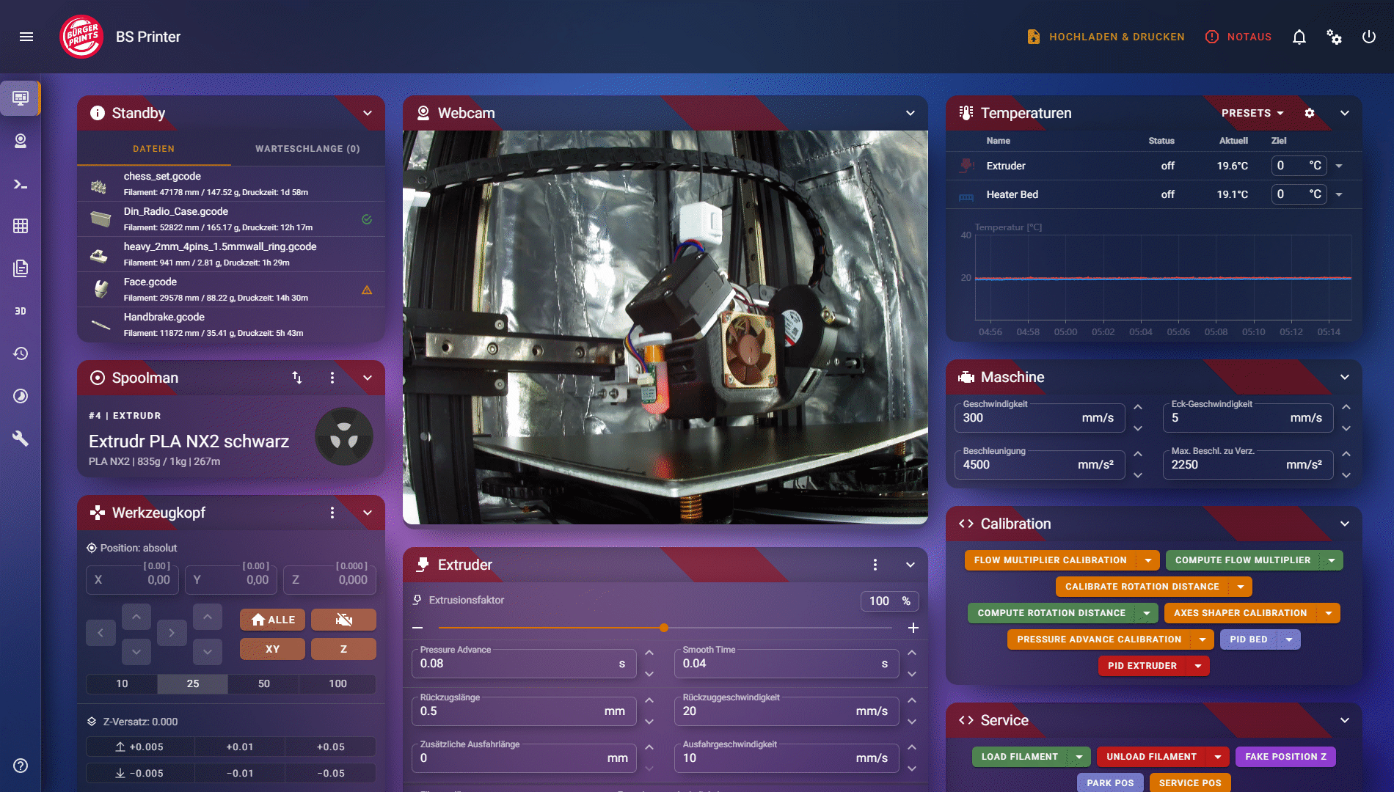Image resolution: width=1394 pixels, height=792 pixels.
Task: Open the notifications bell
Action: tap(1299, 37)
